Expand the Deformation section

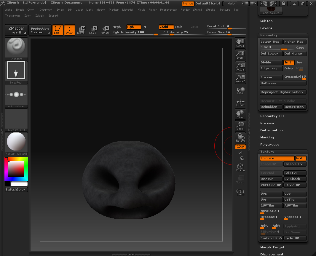[271, 130]
